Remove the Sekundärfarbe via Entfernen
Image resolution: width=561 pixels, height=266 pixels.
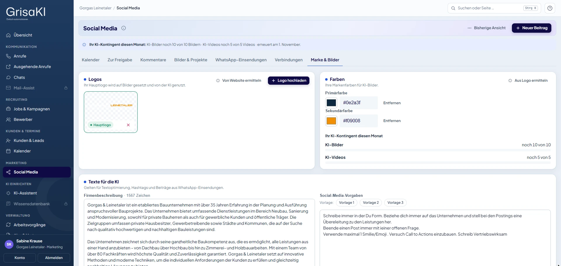[392, 121]
